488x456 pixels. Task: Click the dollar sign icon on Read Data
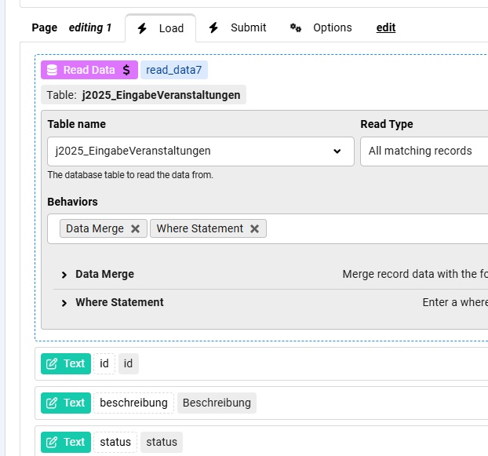[126, 70]
